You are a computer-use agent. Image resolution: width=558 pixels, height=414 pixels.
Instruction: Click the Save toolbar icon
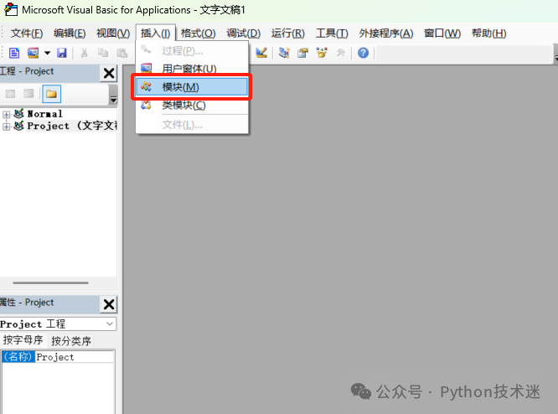[62, 53]
